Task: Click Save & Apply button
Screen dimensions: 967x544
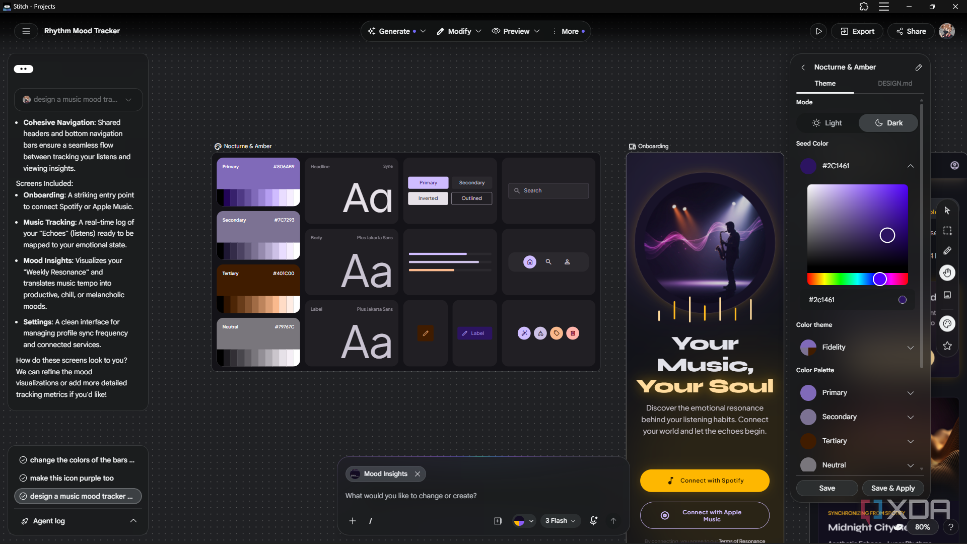Action: (x=893, y=488)
